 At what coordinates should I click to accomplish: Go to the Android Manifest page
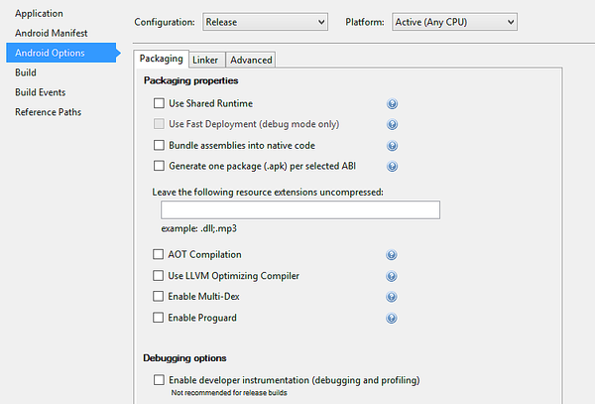click(51, 33)
